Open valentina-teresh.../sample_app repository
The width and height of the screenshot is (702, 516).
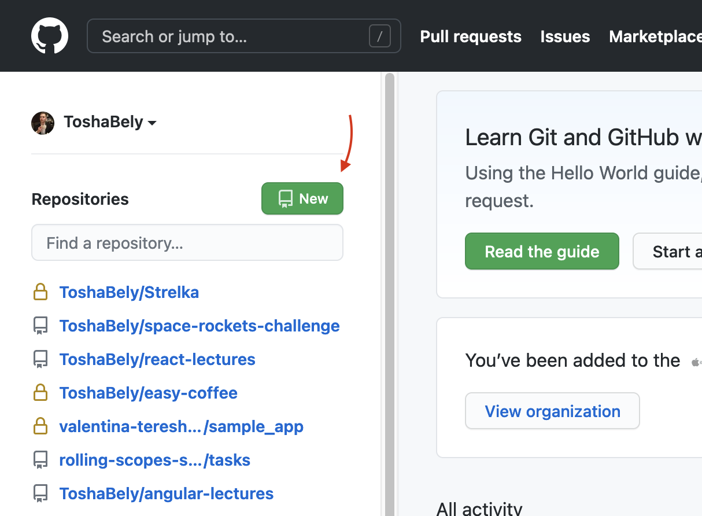pyautogui.click(x=182, y=426)
